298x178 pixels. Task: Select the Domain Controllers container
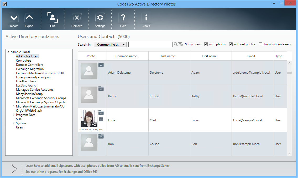(29, 65)
